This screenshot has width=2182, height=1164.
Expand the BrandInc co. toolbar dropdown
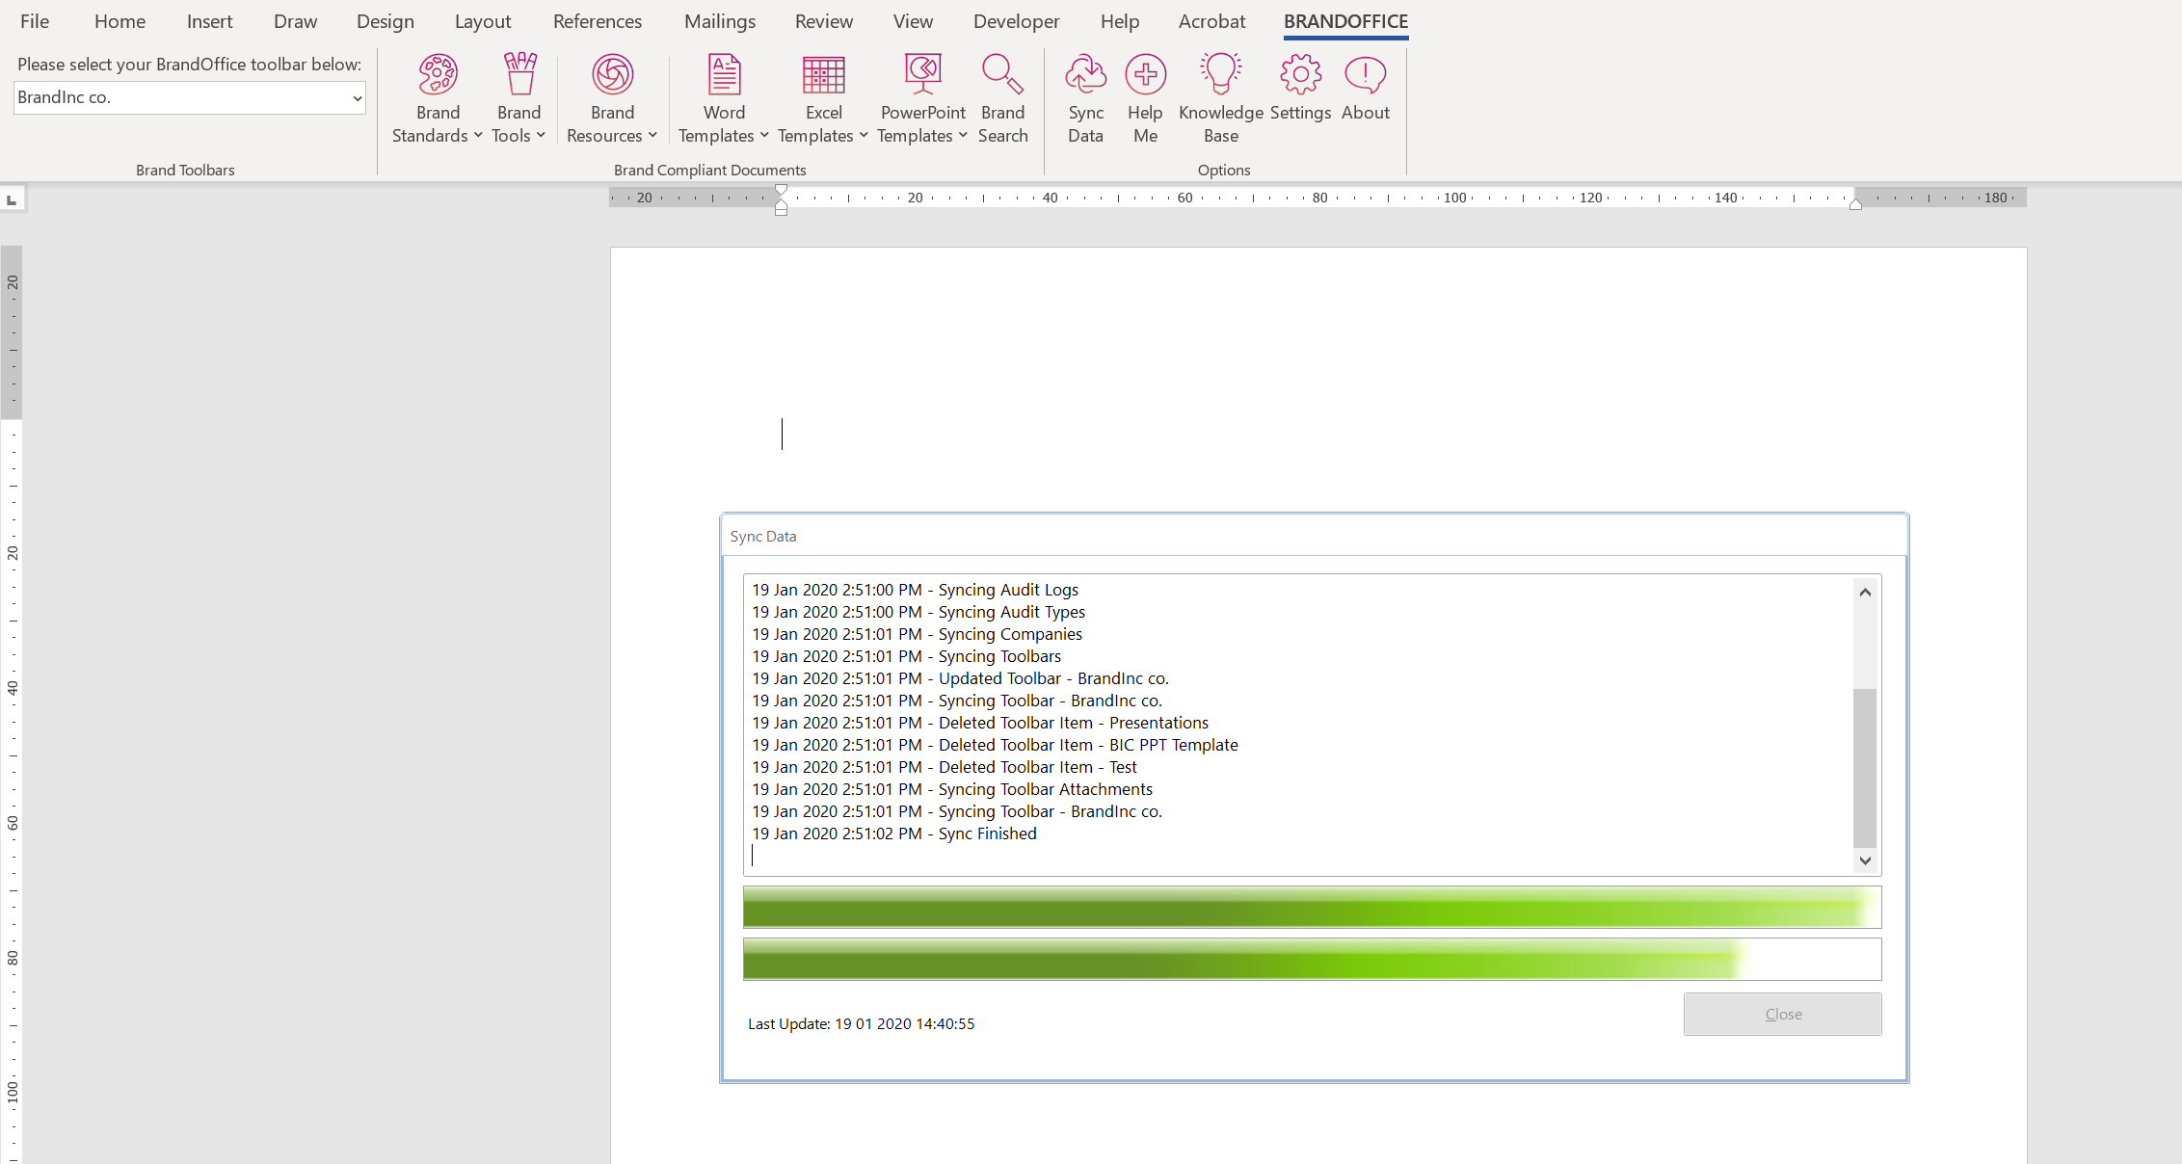357,98
